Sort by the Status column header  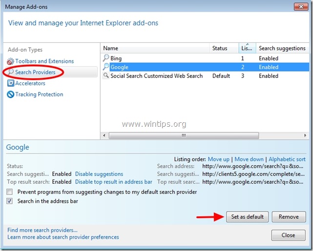[224, 48]
